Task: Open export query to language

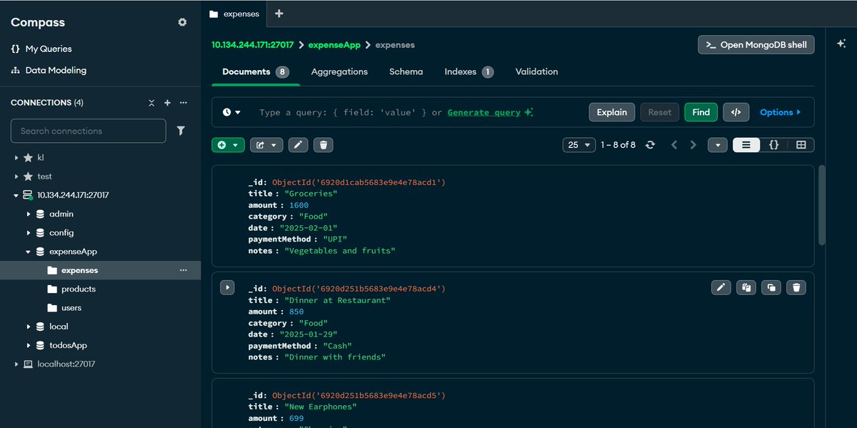Action: 736,112
